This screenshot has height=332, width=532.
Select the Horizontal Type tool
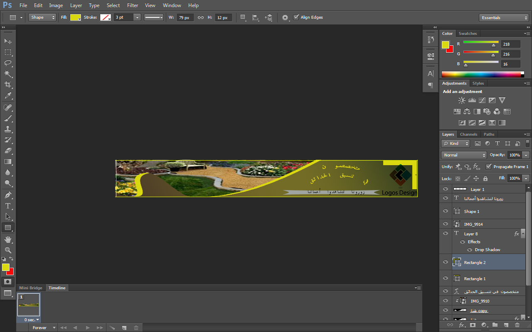(x=8, y=206)
